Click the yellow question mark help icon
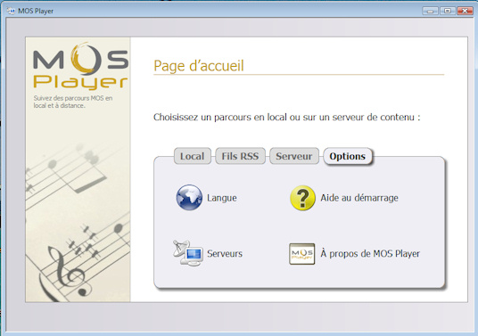Screen dimensions: 478x336 coord(302,198)
